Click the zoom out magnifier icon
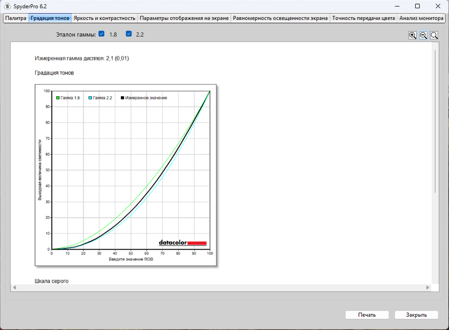The image size is (449, 330). 423,35
